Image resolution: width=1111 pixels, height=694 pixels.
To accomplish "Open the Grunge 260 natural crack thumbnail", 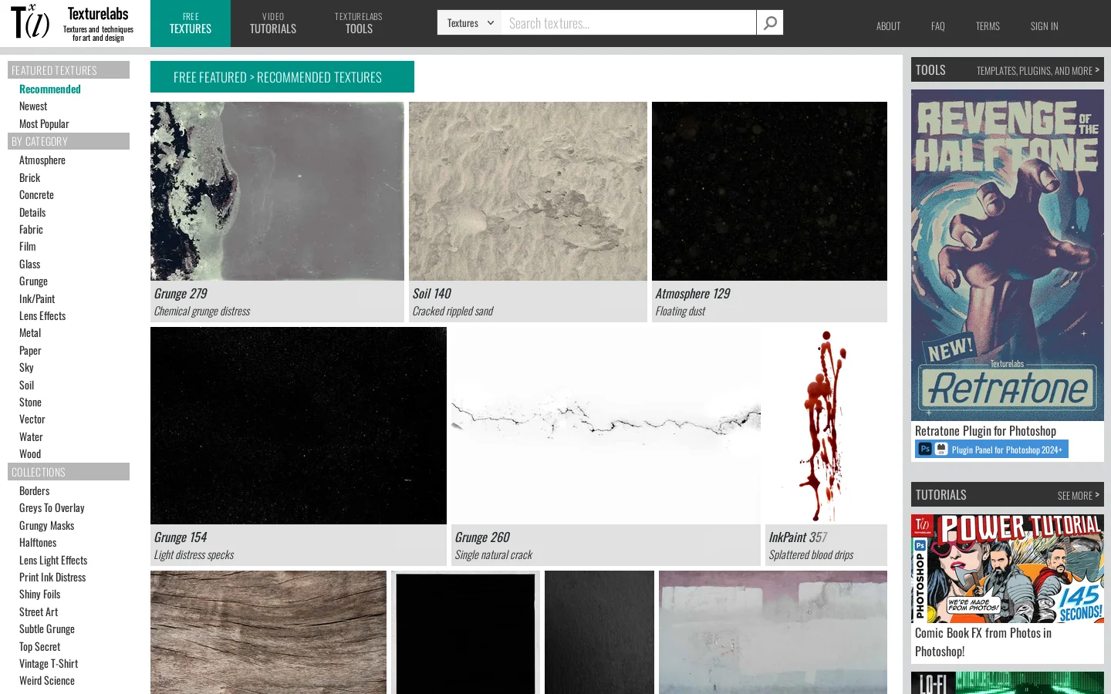I will 606,426.
